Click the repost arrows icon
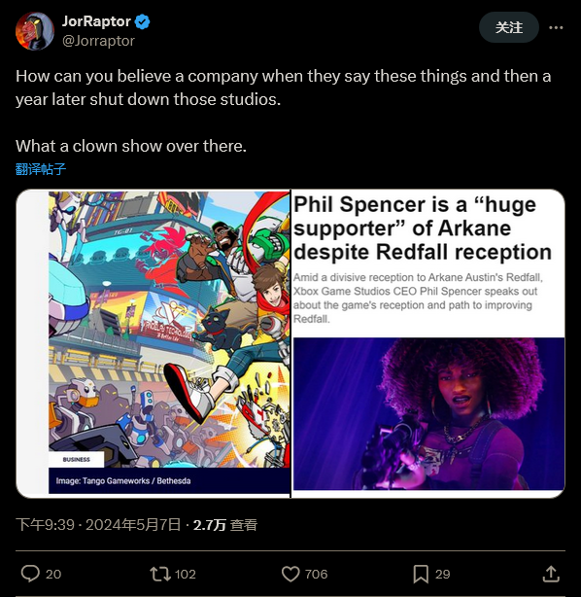The image size is (581, 597). click(159, 574)
